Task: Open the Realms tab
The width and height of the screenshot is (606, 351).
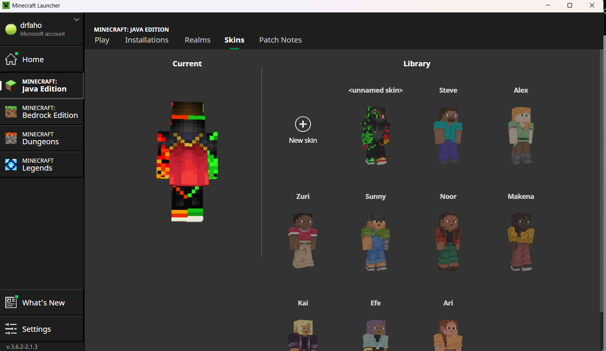Action: coord(198,40)
